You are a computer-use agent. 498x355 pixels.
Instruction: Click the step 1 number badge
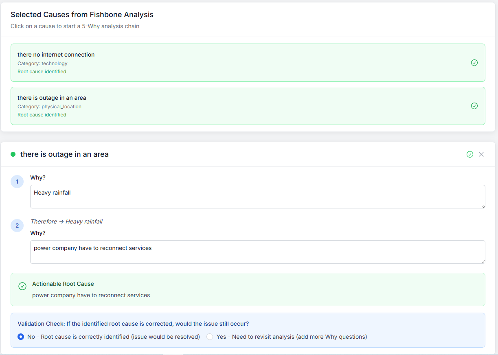(x=17, y=182)
